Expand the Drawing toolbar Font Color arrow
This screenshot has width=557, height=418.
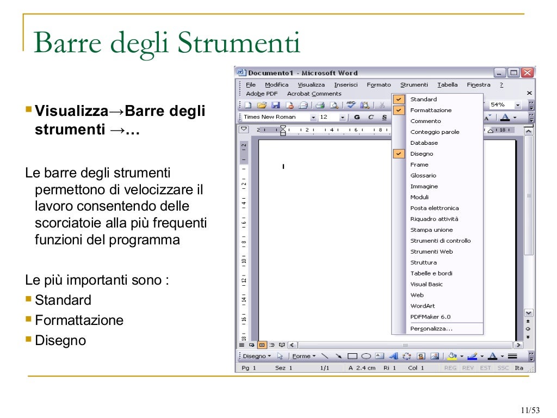(x=502, y=356)
